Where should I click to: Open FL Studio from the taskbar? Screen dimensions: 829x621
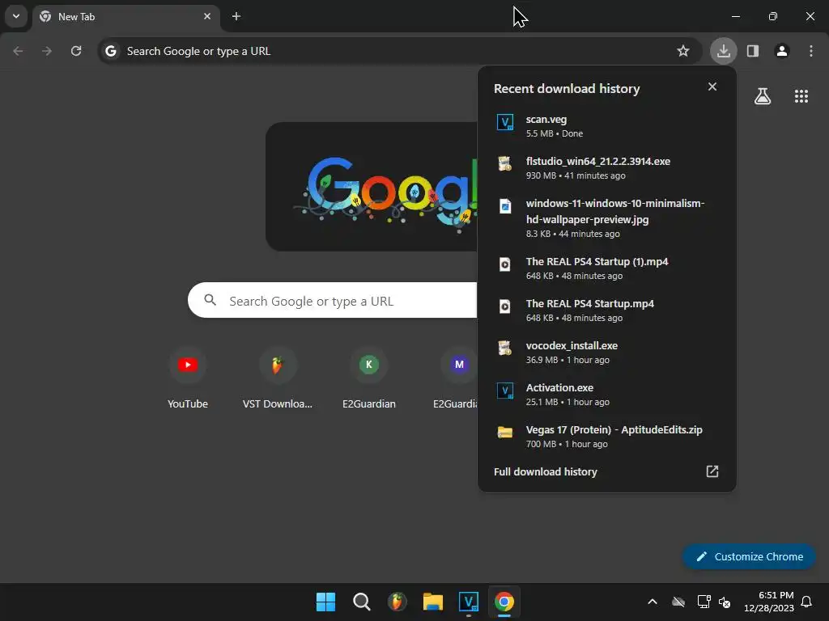coord(397,602)
